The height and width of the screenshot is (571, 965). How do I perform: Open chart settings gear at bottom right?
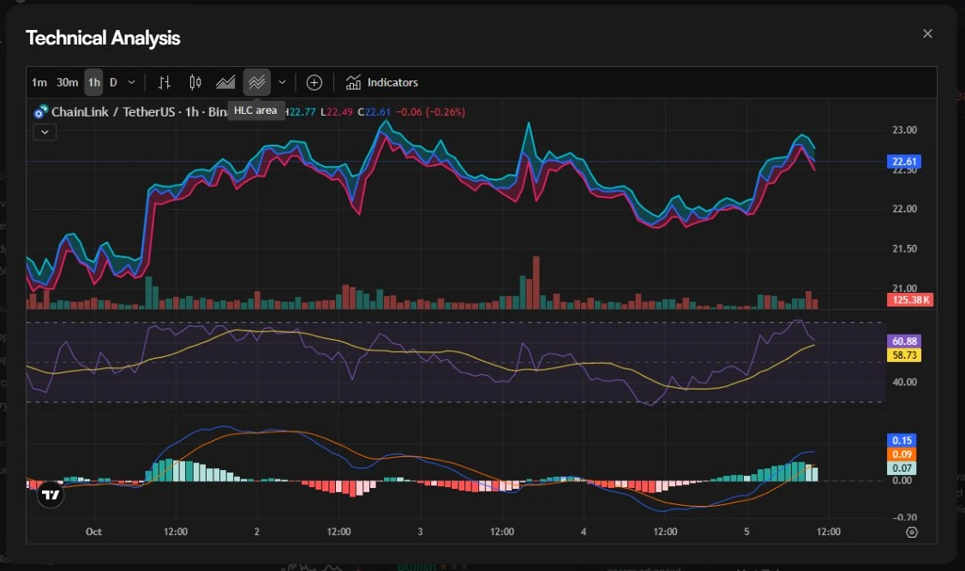click(912, 532)
